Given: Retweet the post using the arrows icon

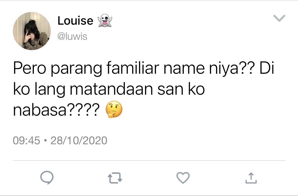Looking at the screenshot, I should [x=115, y=178].
